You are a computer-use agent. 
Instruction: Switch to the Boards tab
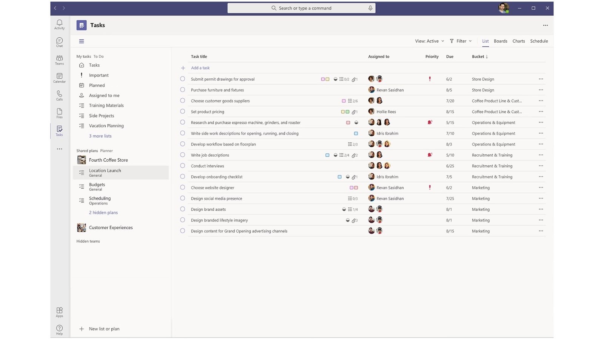tap(500, 41)
